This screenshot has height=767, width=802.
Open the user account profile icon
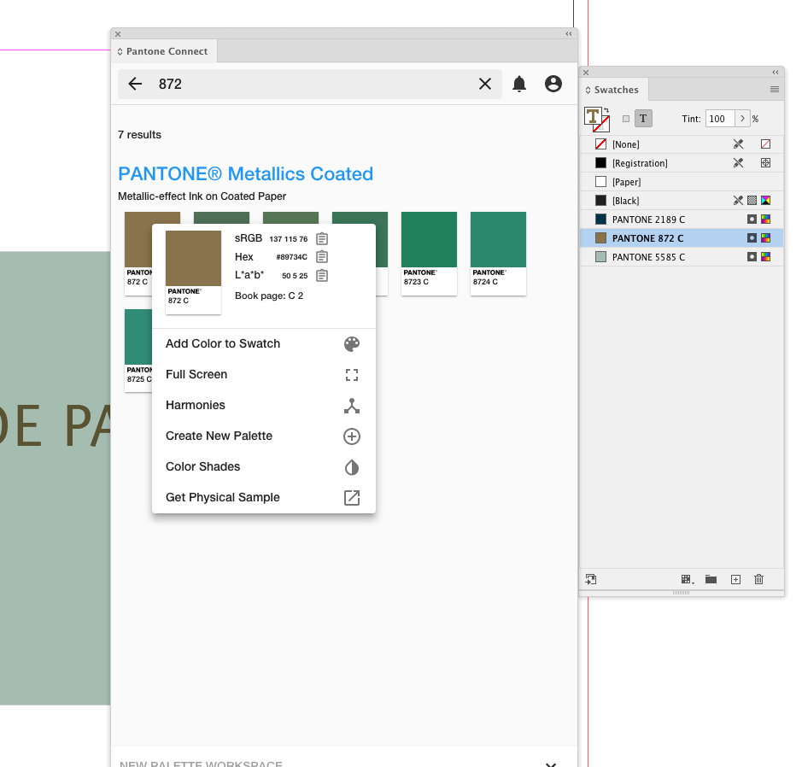tap(553, 84)
